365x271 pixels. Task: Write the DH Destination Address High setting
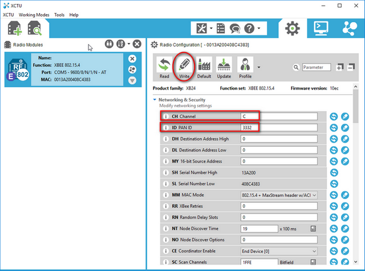(x=345, y=139)
